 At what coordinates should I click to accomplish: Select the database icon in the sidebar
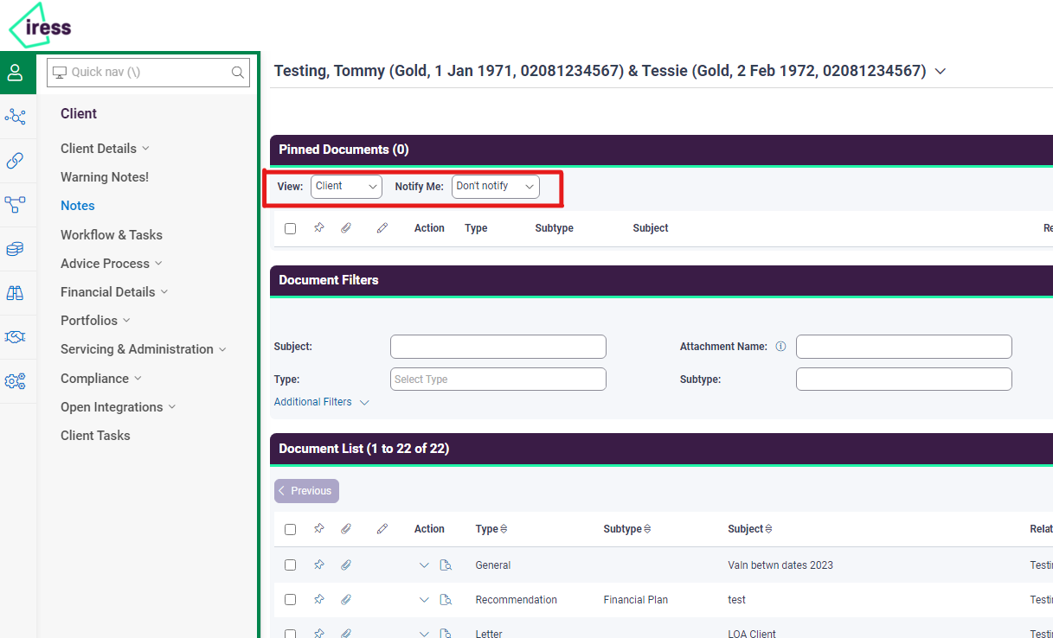click(x=17, y=249)
